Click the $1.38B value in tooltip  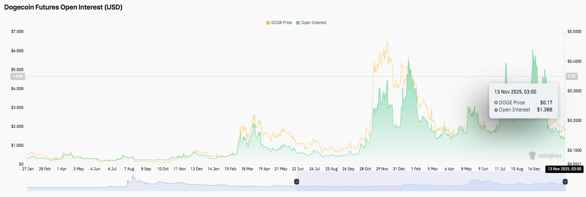(x=544, y=110)
